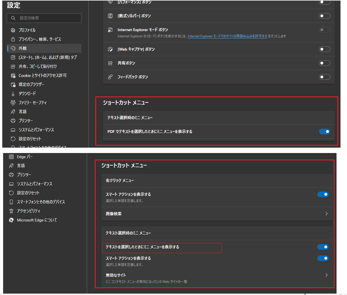Screen dimensions: 347x295
Task: Click the icon next to 共有、コピーして貼り付け
Action: click(13, 66)
